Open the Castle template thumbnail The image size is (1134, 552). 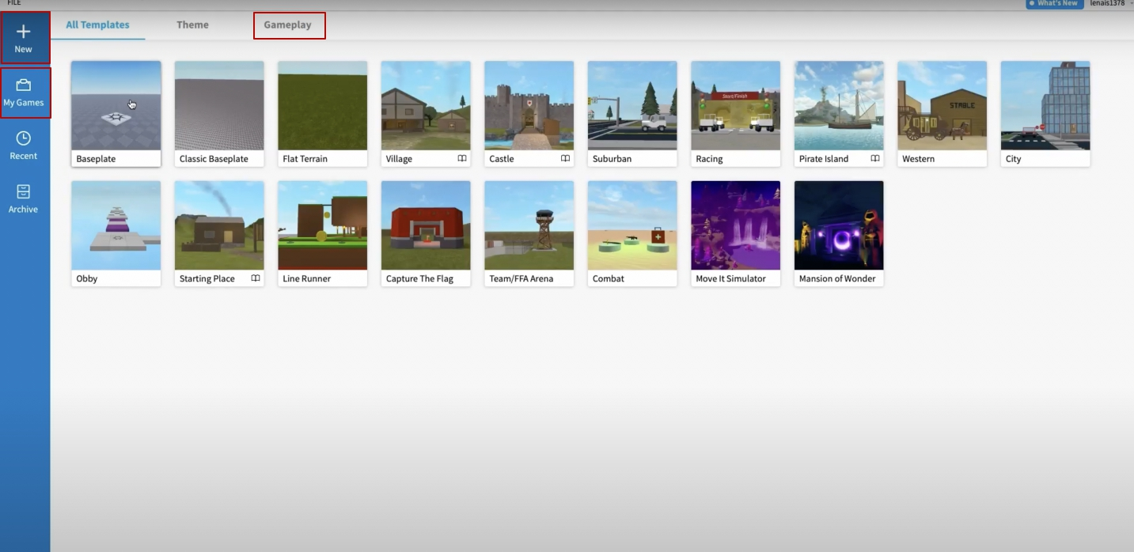[x=529, y=106]
